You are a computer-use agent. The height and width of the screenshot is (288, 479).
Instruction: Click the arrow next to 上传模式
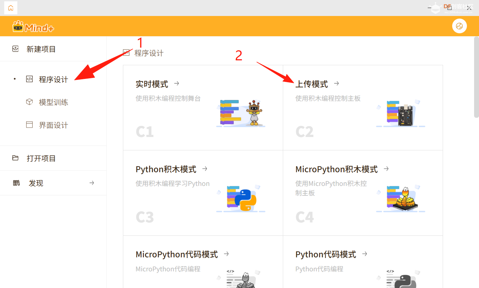[x=336, y=83]
